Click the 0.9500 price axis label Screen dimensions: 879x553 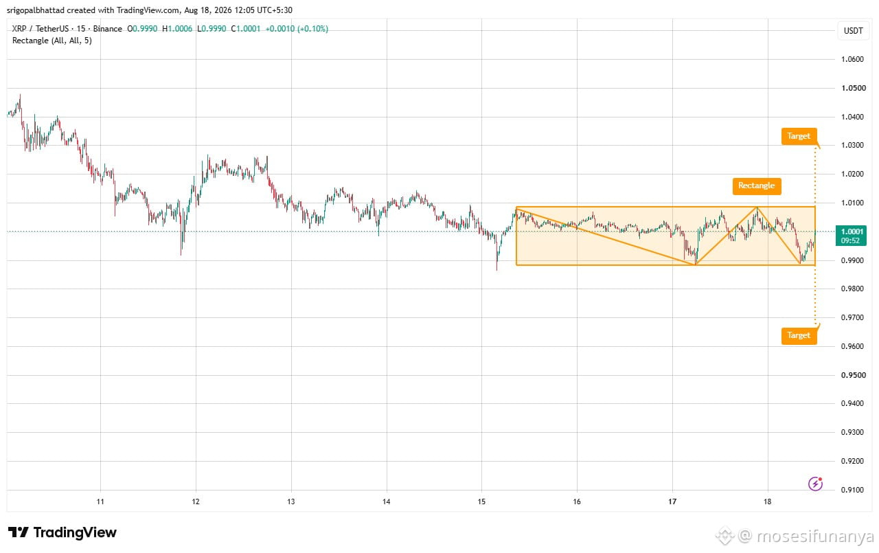[x=852, y=375]
